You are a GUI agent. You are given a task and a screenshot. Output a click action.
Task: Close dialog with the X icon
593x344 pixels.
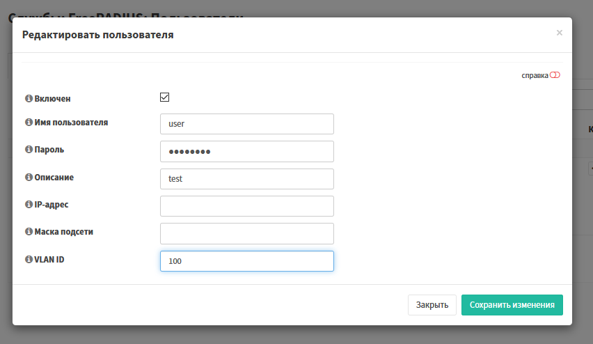point(559,33)
